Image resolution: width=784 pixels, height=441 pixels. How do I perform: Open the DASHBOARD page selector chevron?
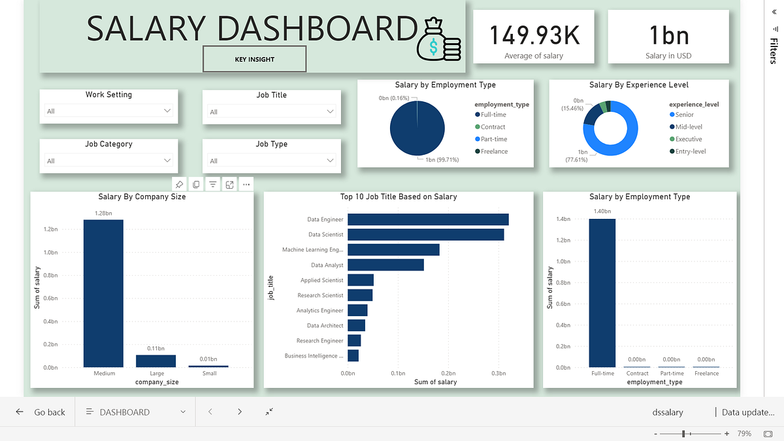tap(182, 412)
